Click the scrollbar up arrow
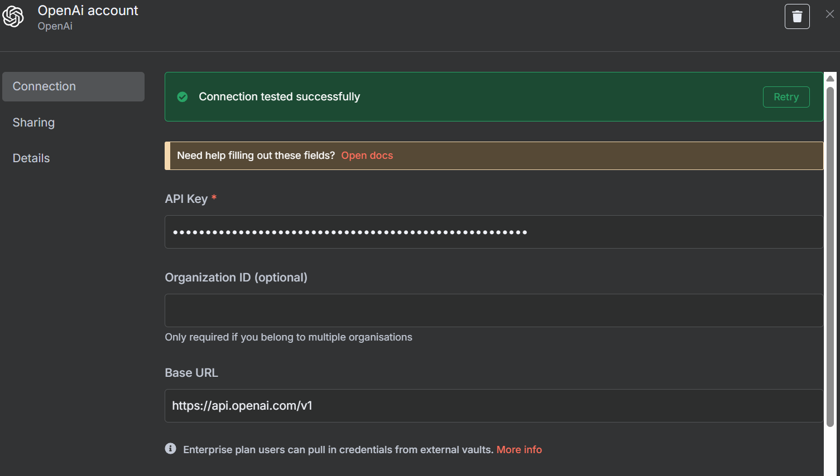Screen dimensions: 840x476 click(x=830, y=79)
